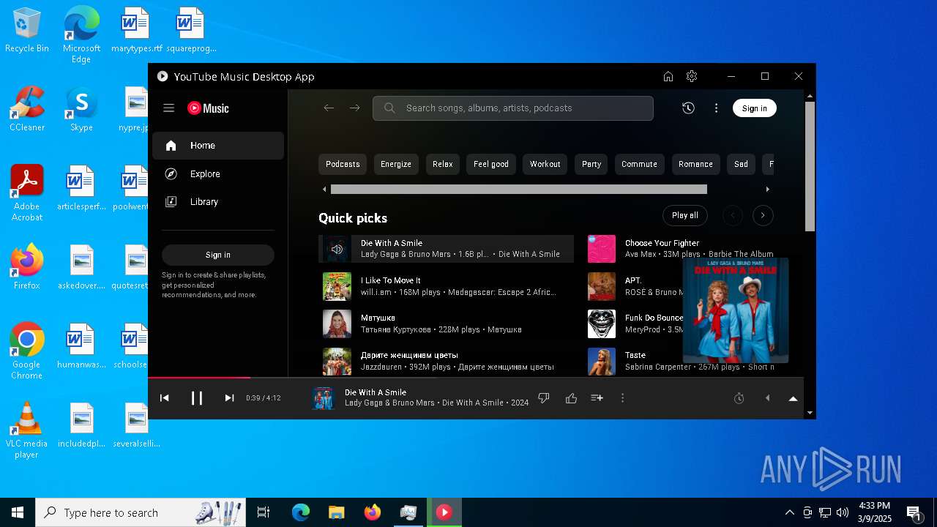This screenshot has width=937, height=527.
Task: Click the Sign in button at top right
Action: [x=754, y=108]
